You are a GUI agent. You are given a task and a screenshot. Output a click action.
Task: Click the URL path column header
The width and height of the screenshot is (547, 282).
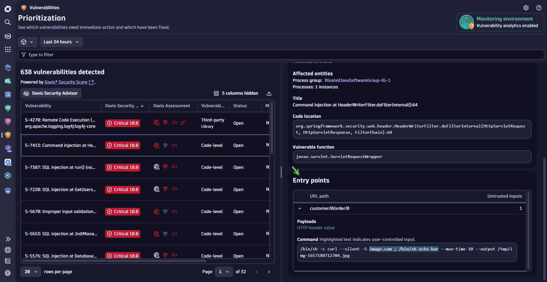[319, 196]
